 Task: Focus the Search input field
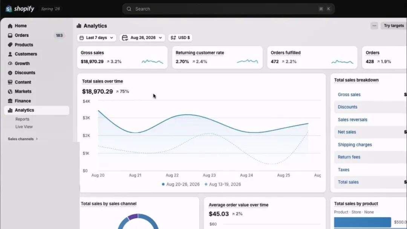point(228,9)
